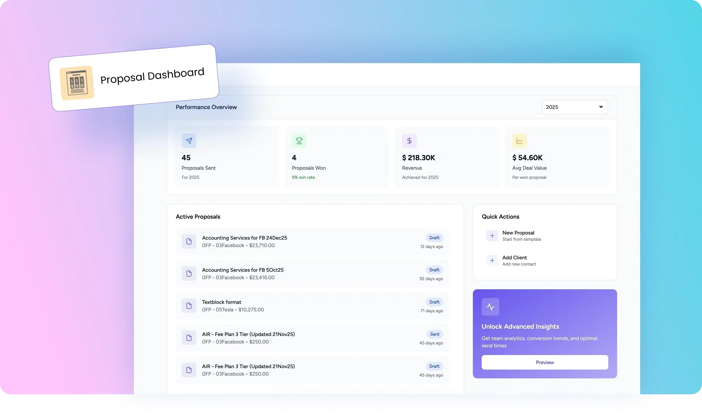Click the 45 proposals sent number
The width and height of the screenshot is (702, 417).
[186, 158]
